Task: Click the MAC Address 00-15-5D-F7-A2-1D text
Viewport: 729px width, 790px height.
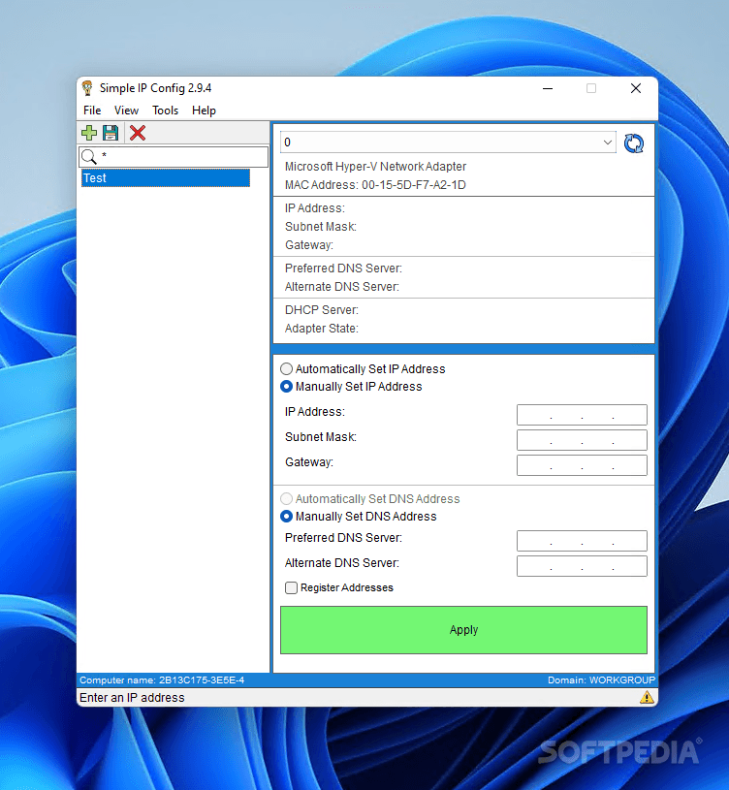Action: tap(375, 185)
